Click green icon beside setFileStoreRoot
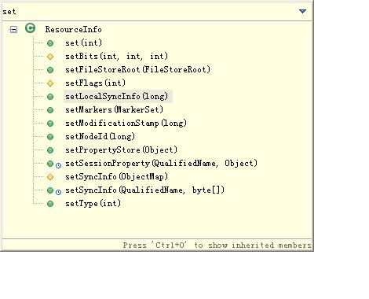Screen dimensions: 369x299 50,70
